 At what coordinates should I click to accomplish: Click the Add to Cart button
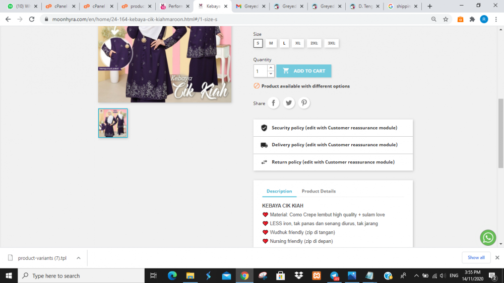point(304,71)
